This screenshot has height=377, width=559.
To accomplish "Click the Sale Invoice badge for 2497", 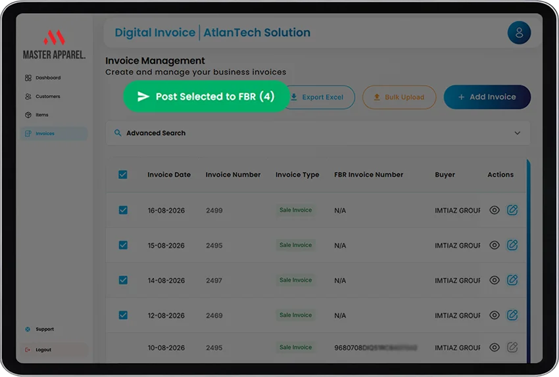I will click(x=295, y=280).
